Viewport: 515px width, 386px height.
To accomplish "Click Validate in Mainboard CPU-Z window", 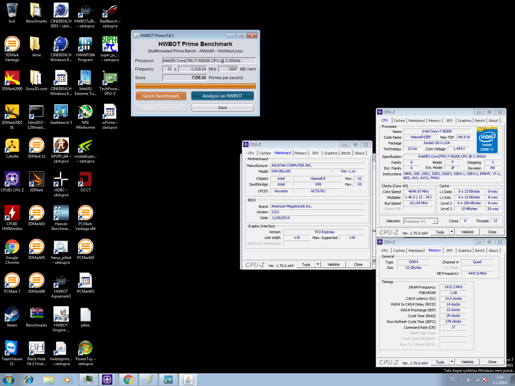I will pyautogui.click(x=333, y=264).
